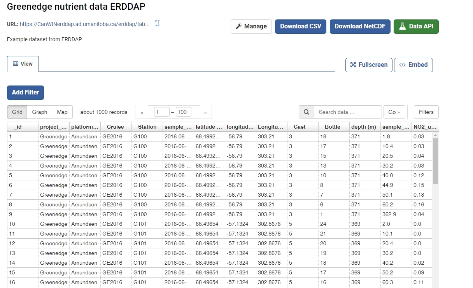The image size is (473, 288).
Task: Download the dataset as CSV
Action: point(301,26)
